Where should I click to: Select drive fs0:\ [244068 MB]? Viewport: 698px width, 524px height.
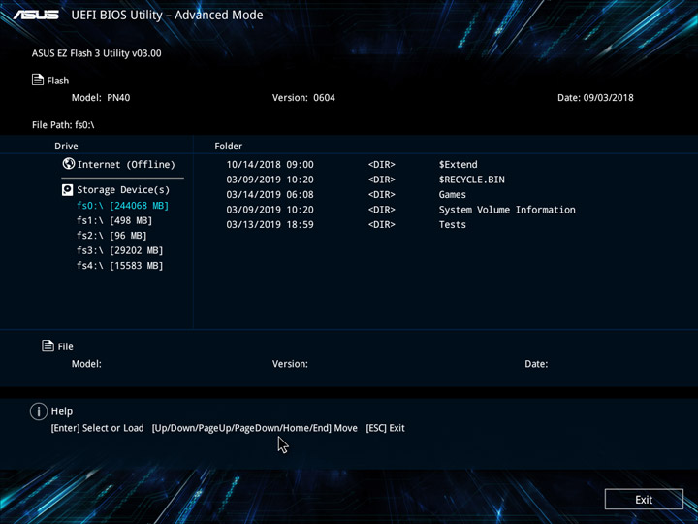tap(122, 206)
